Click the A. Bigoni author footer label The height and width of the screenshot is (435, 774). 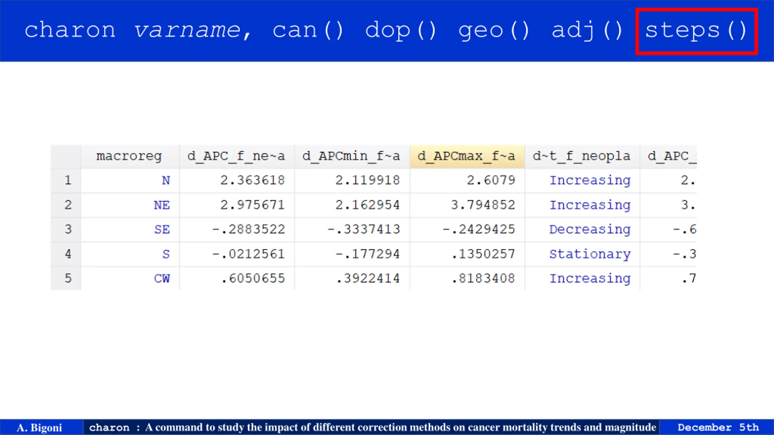[x=39, y=427]
